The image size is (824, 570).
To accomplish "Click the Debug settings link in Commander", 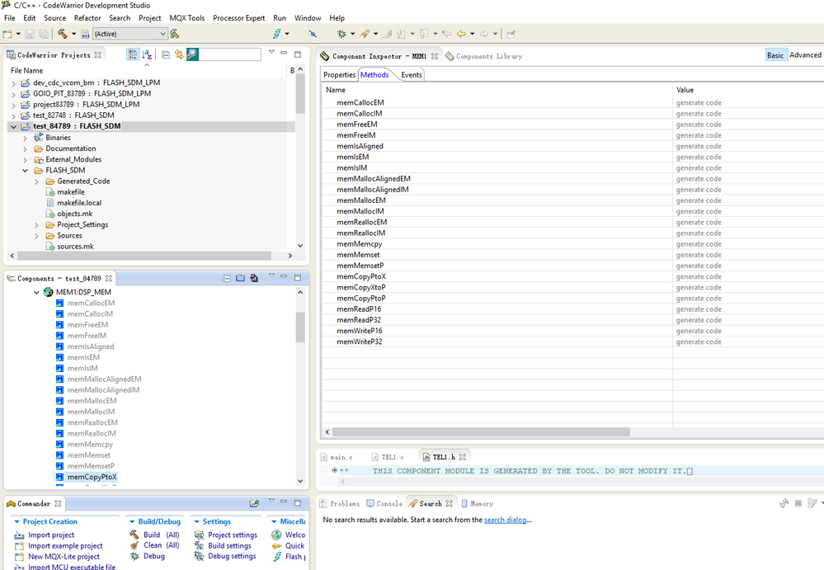I will [x=232, y=556].
